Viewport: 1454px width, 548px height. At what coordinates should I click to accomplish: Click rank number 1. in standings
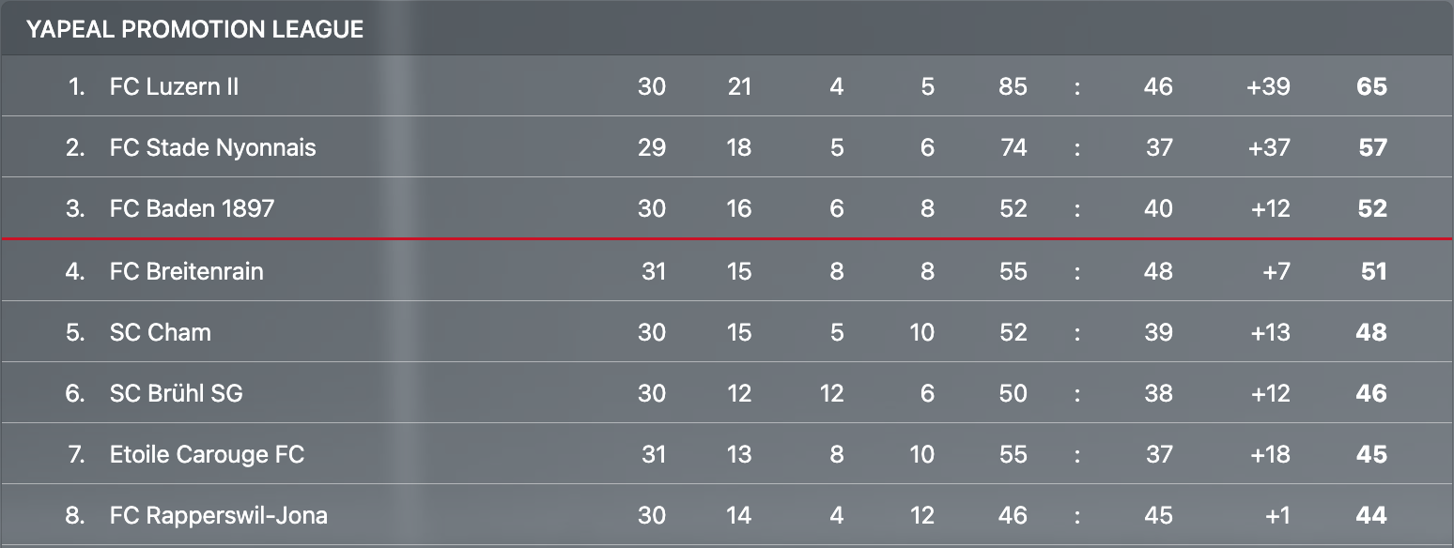pyautogui.click(x=76, y=86)
